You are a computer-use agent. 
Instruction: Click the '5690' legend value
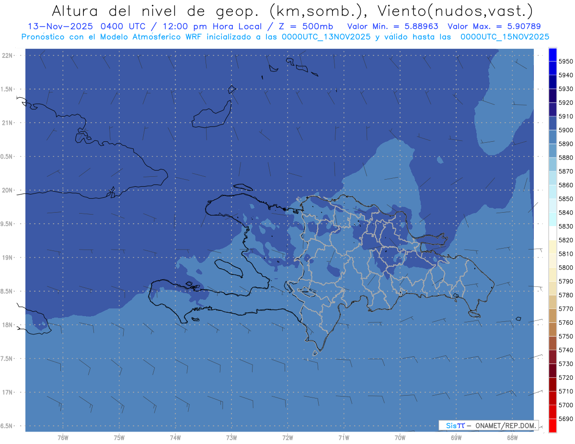[x=565, y=419]
